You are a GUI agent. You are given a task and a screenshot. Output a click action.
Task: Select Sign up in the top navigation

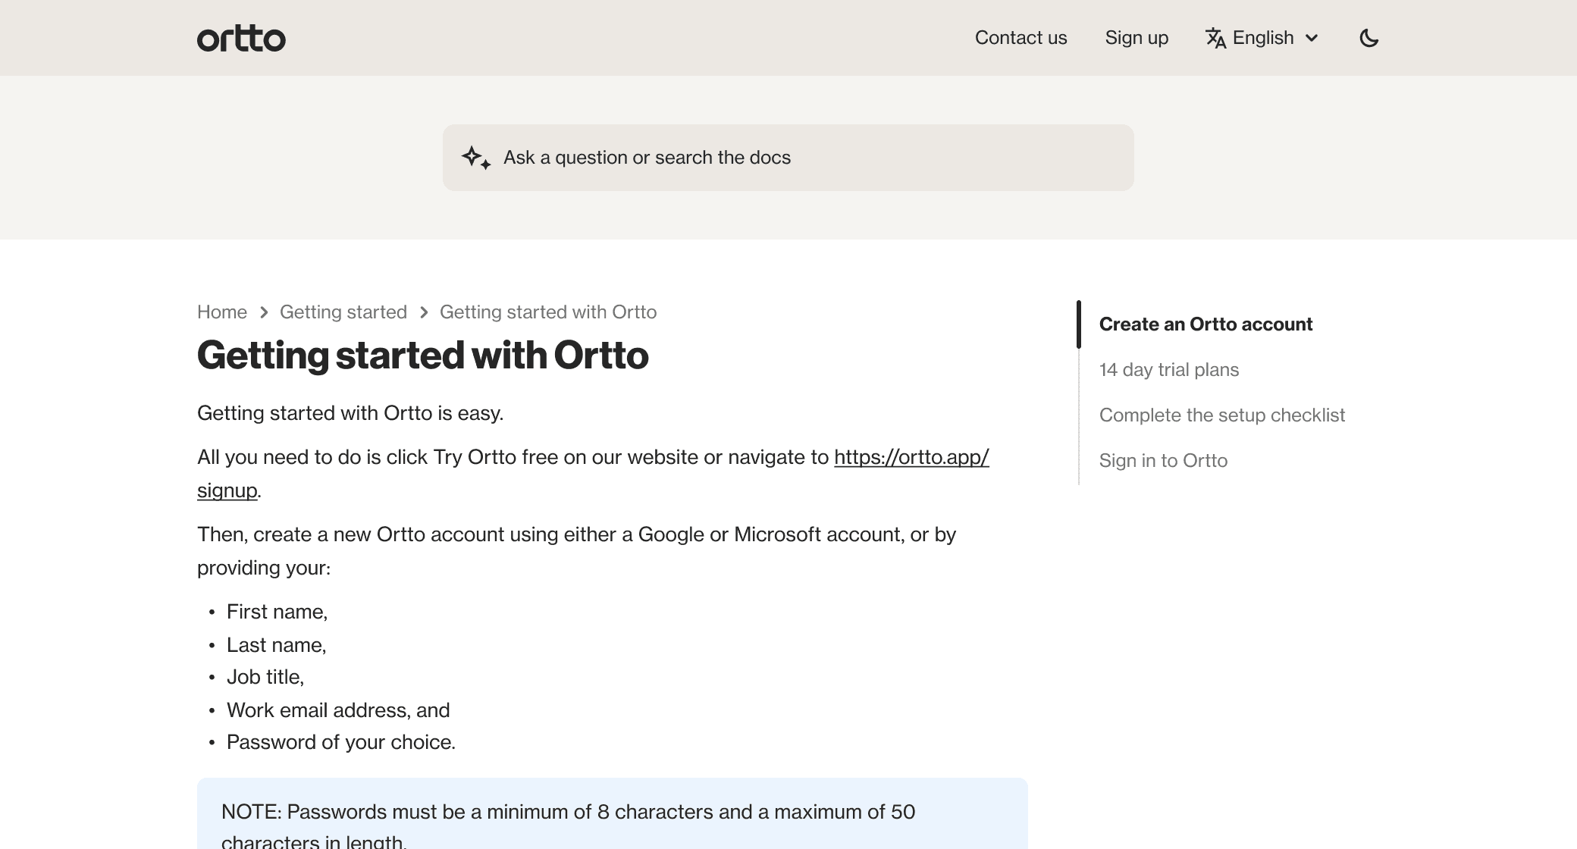click(x=1136, y=37)
